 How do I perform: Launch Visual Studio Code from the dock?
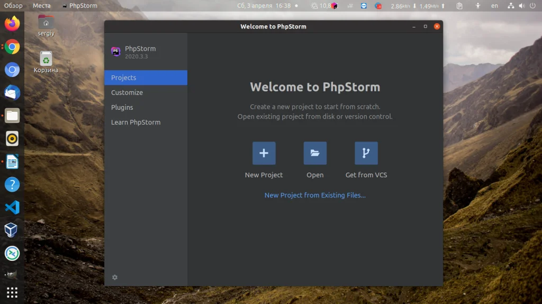12,207
